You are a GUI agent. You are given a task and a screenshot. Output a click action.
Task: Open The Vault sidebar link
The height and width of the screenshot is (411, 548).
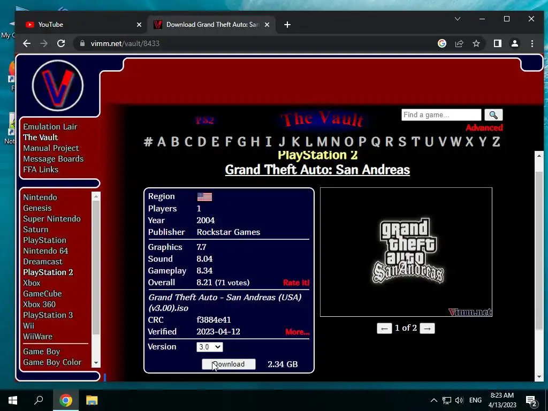tap(41, 138)
